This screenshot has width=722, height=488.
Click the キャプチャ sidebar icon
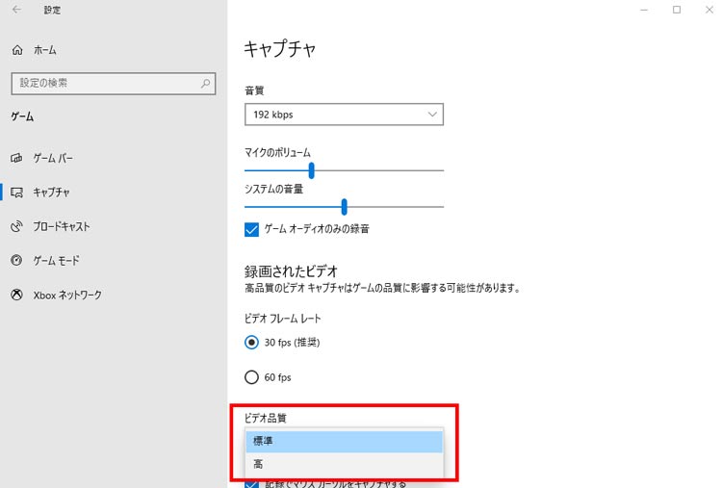click(16, 193)
